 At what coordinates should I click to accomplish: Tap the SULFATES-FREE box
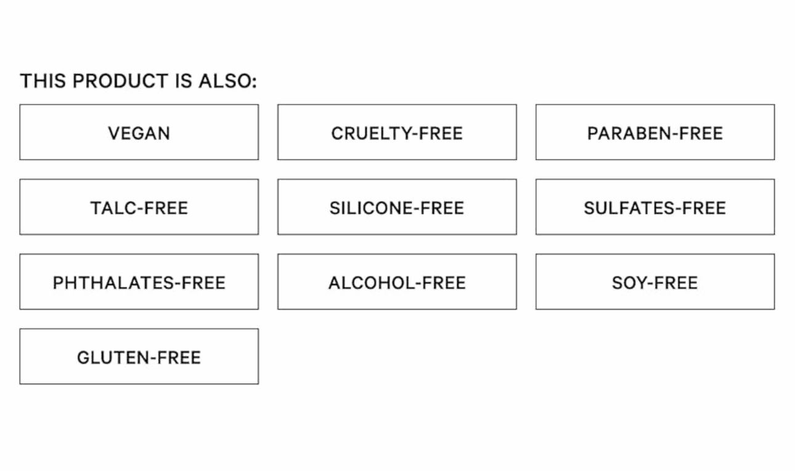coord(655,207)
